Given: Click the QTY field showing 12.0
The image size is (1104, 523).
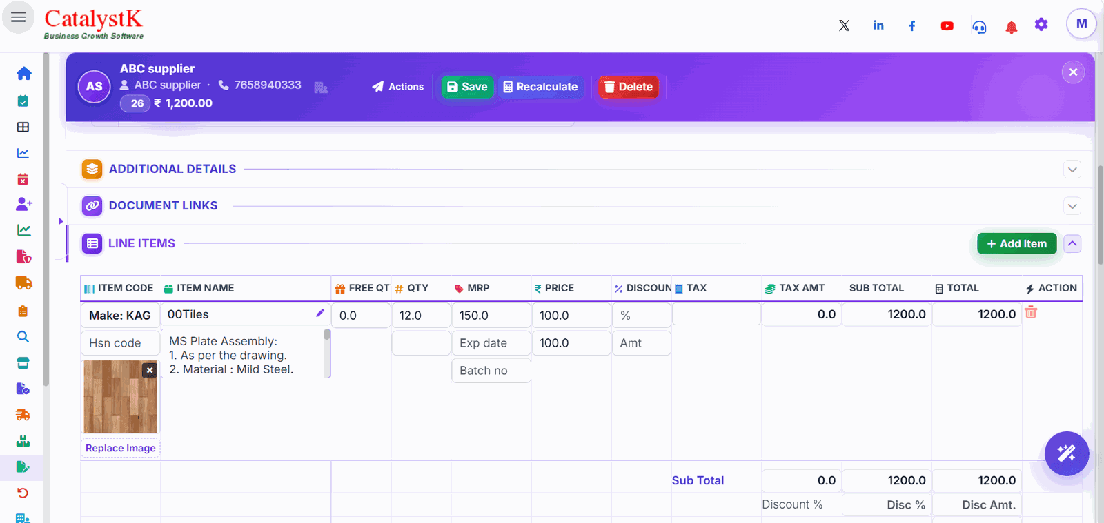Looking at the screenshot, I should pos(421,316).
